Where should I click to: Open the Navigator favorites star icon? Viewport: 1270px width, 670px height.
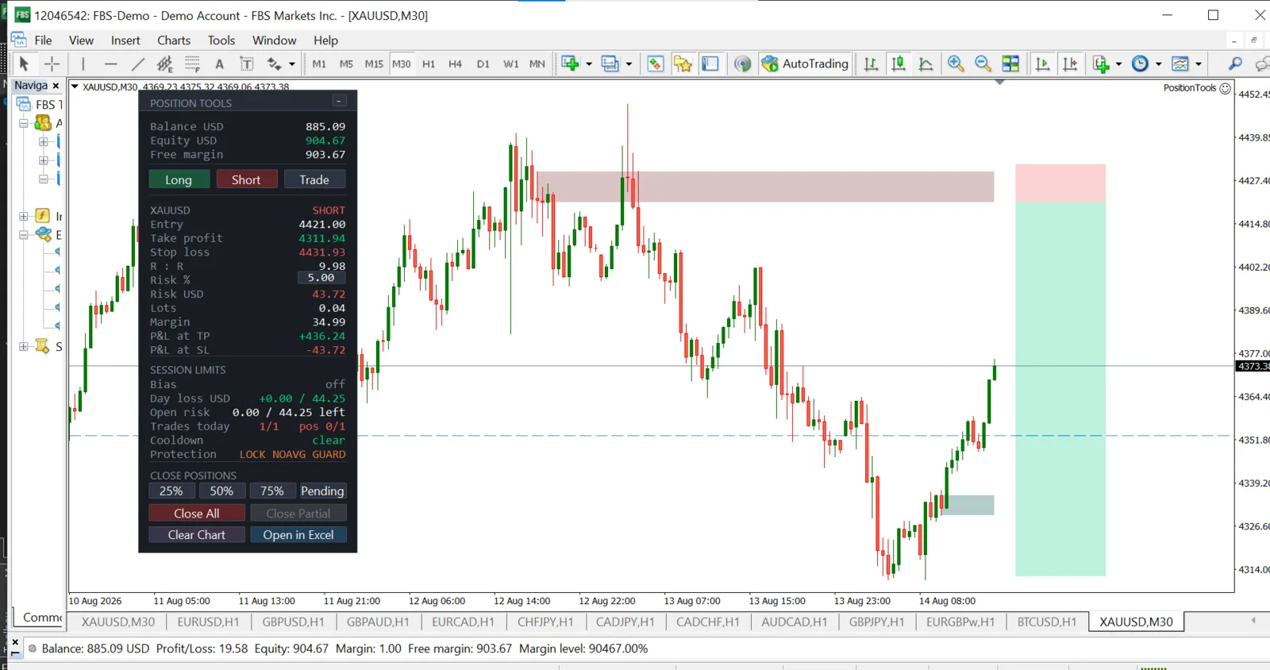pyautogui.click(x=683, y=64)
